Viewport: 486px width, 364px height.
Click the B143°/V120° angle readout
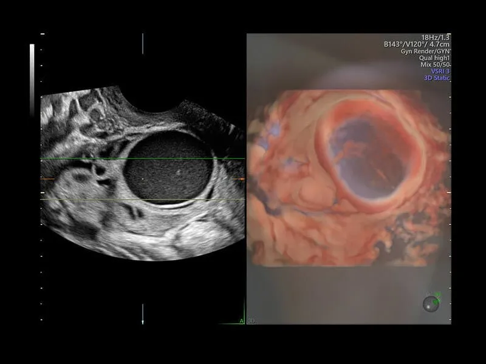[417, 44]
